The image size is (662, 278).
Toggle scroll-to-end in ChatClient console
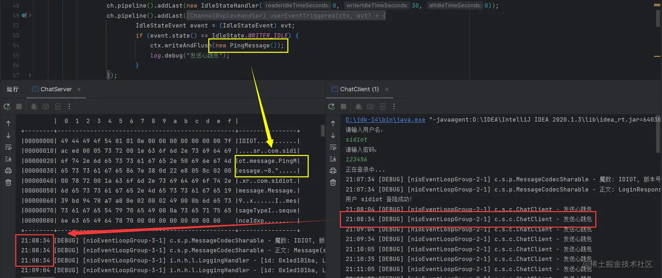[333, 159]
